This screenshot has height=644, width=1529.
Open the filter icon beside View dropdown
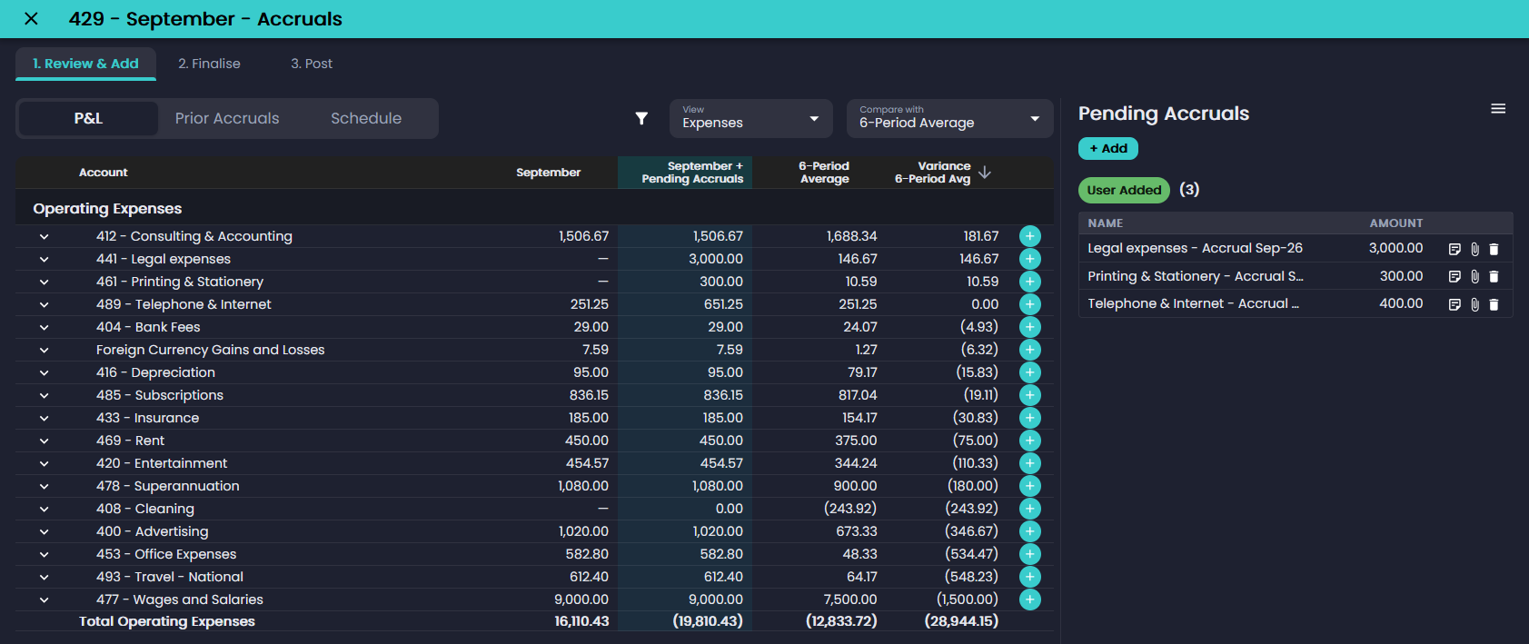pyautogui.click(x=641, y=118)
